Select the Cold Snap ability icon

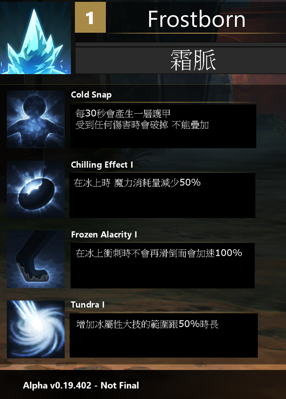coord(36,119)
